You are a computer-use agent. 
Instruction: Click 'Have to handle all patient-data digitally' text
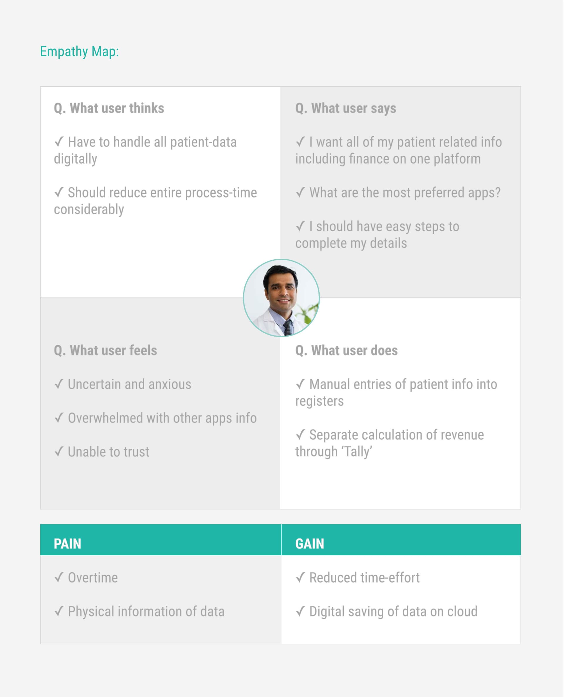click(x=145, y=151)
